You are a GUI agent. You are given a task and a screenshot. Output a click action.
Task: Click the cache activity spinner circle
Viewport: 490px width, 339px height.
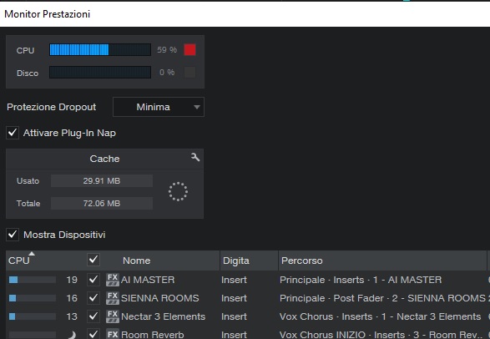tap(178, 191)
